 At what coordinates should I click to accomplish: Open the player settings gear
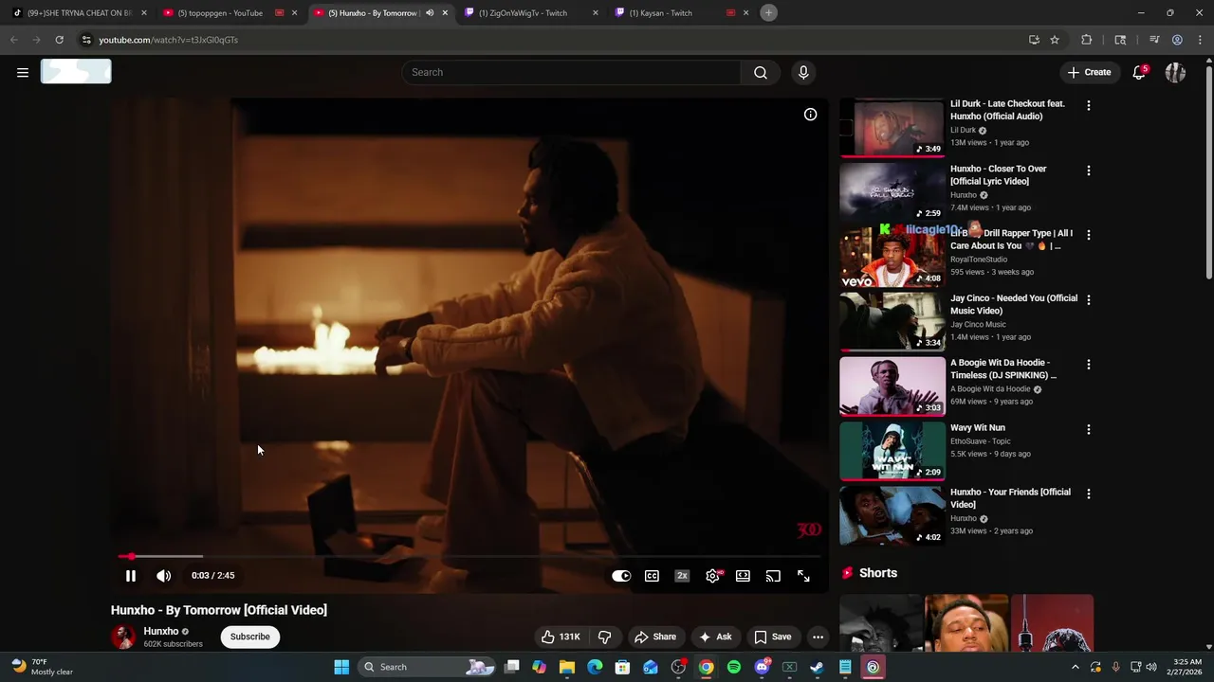[712, 576]
